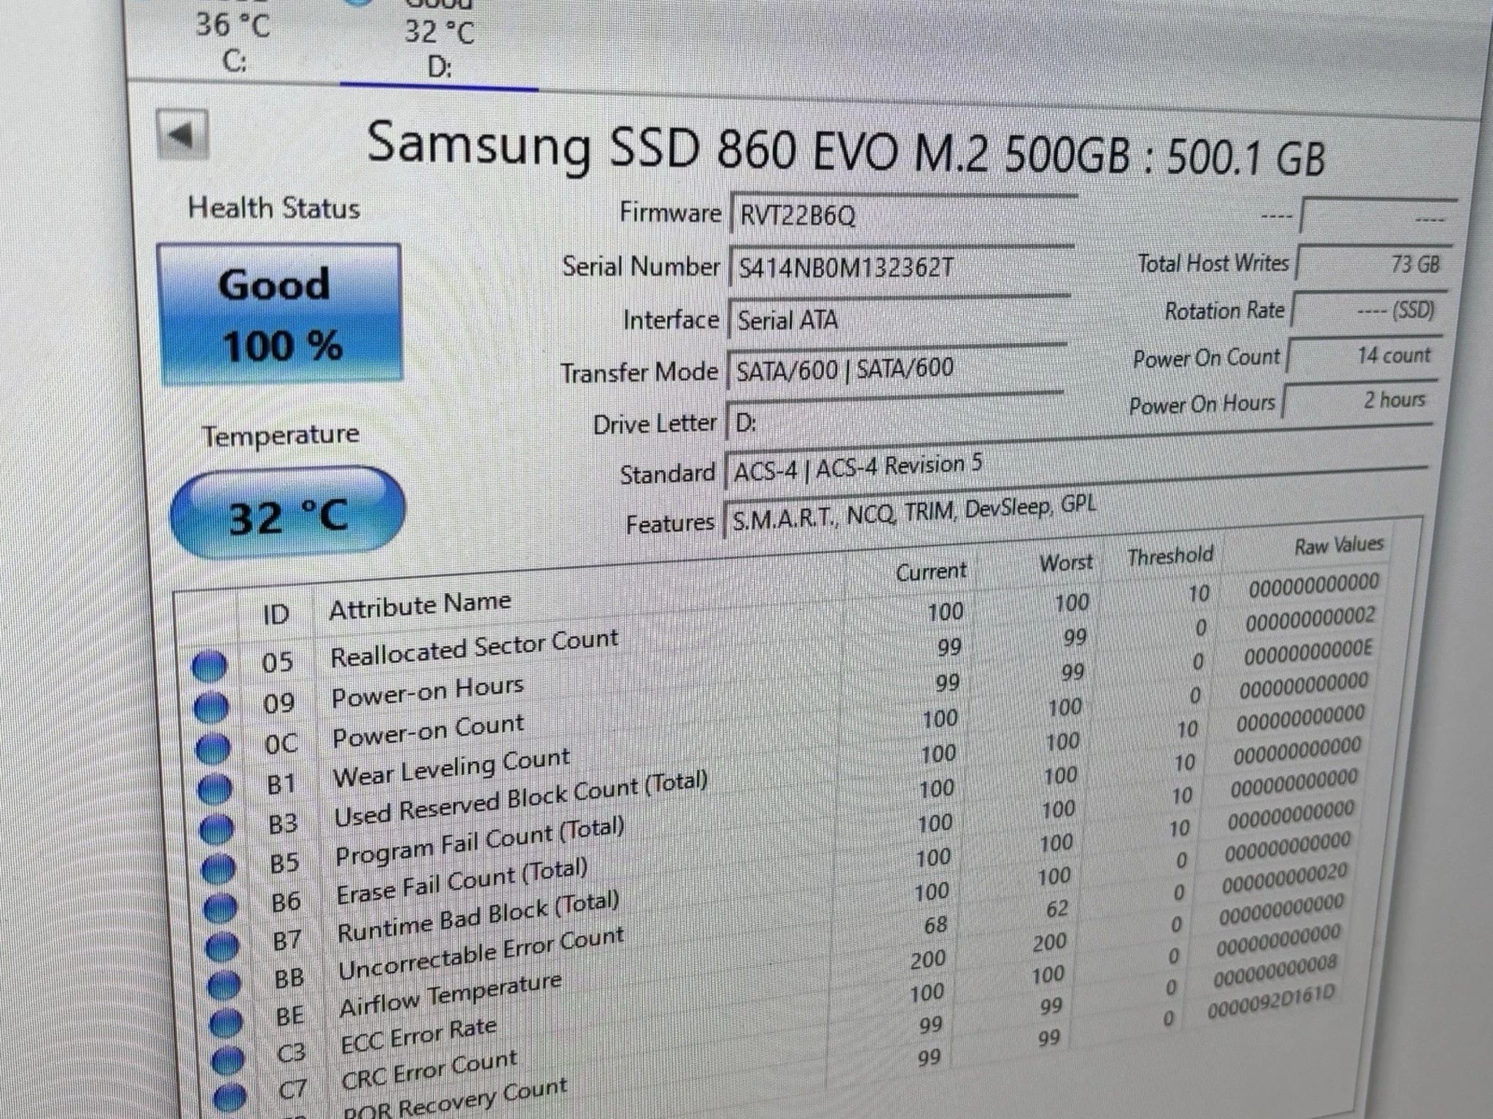Select the C: drive tab
Screen dimensions: 1493x1119
click(233, 40)
